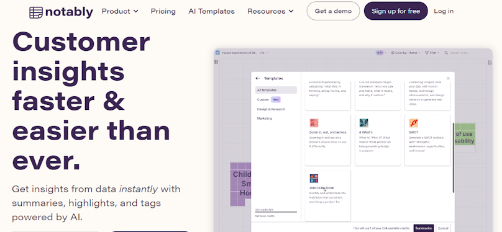Click the notably logo icon
Screen dimensions: 502x232
(x=36, y=12)
